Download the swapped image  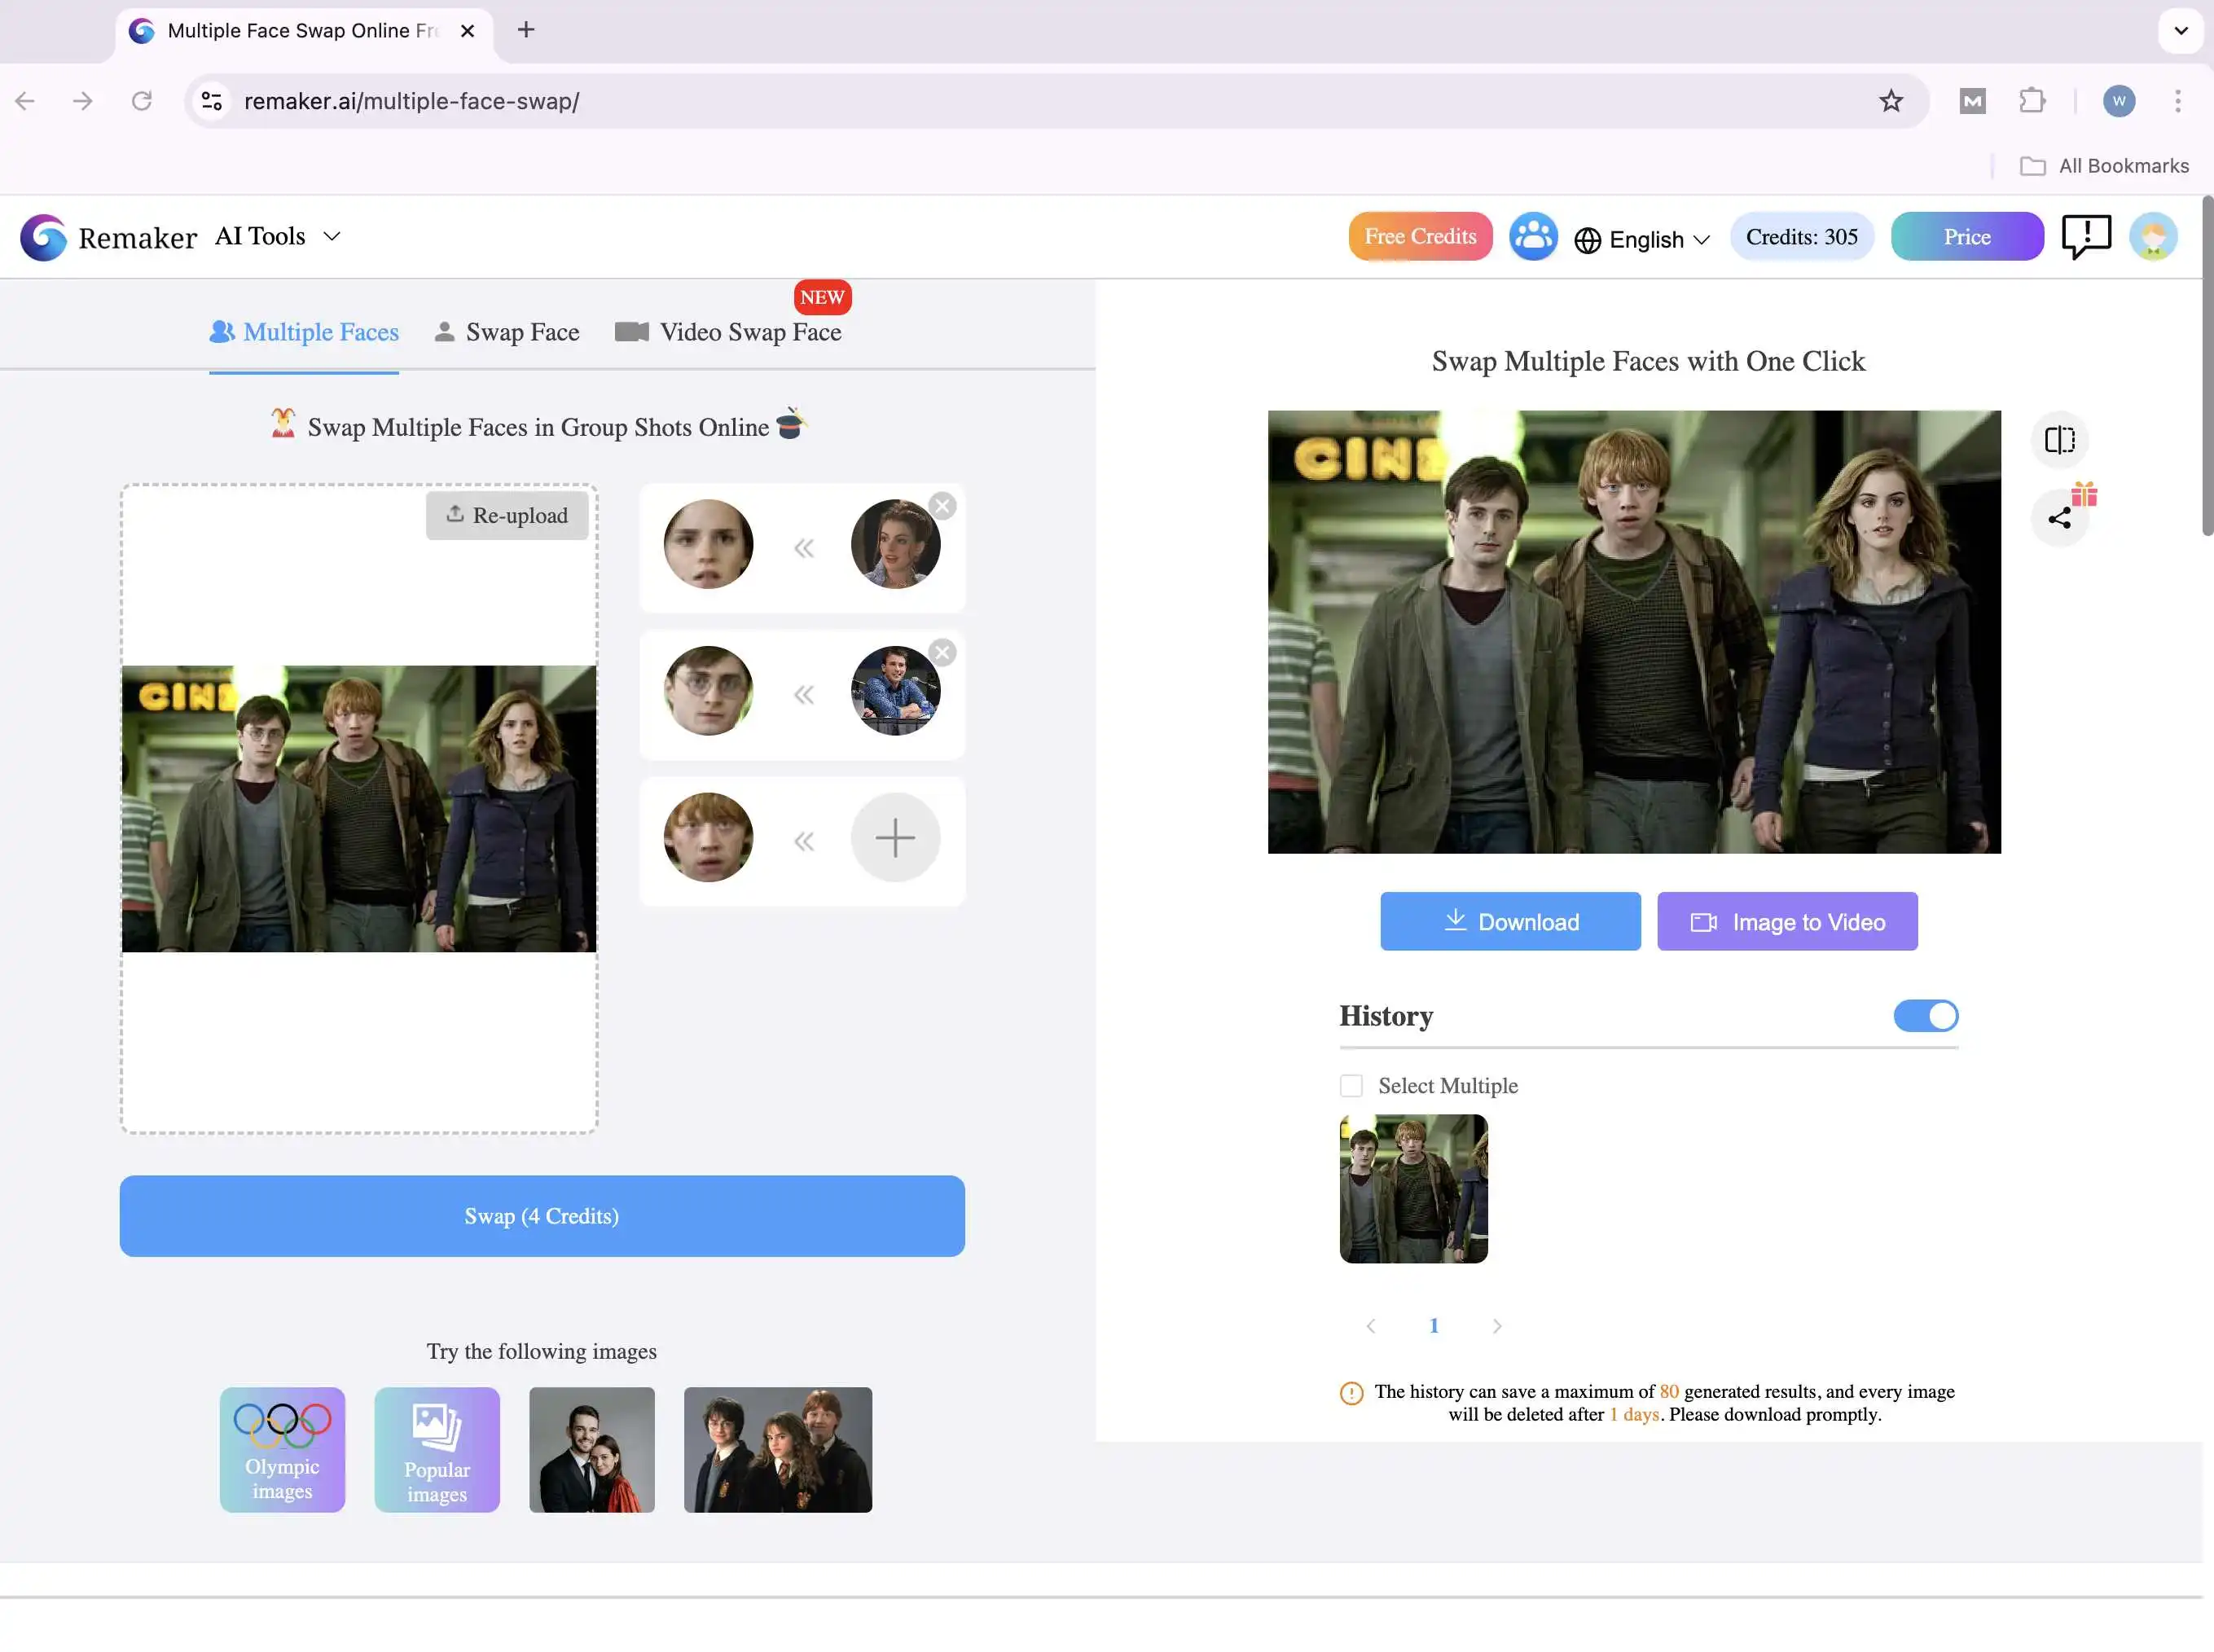1510,922
